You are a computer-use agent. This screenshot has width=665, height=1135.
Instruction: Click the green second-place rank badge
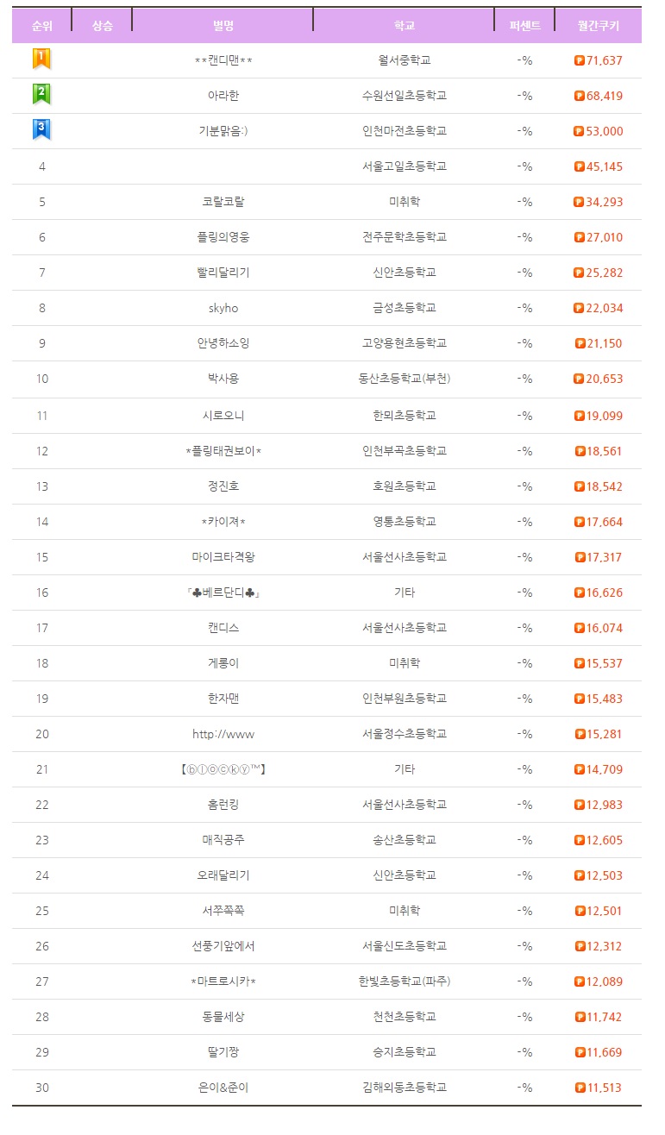click(41, 95)
